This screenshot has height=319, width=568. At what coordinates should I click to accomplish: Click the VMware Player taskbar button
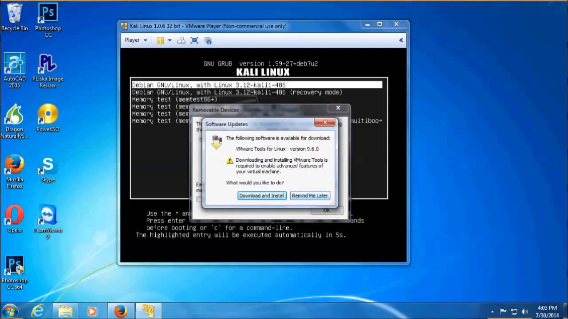tap(148, 311)
